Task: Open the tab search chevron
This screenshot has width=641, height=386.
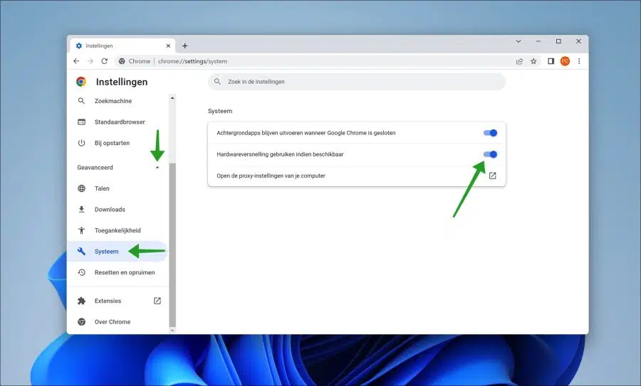Action: click(x=518, y=41)
